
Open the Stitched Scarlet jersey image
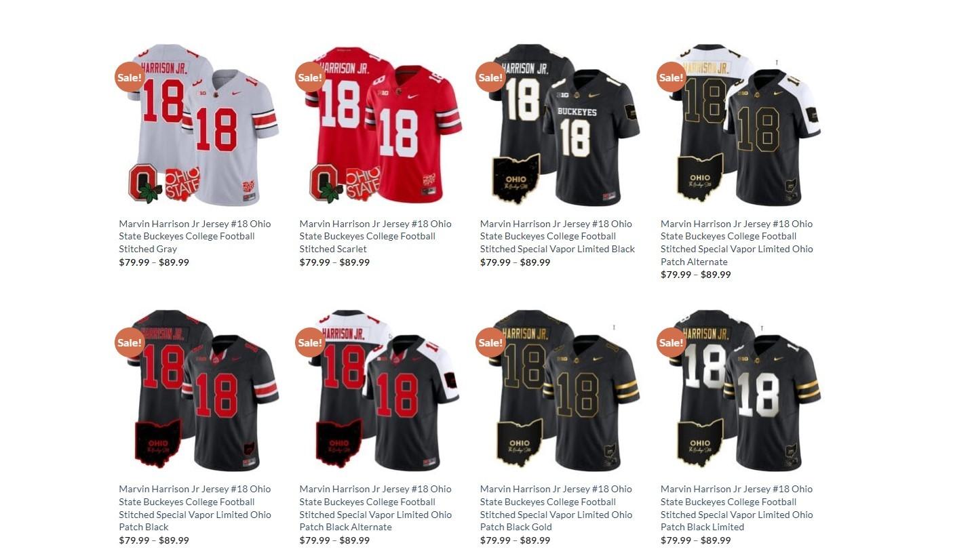point(378,126)
